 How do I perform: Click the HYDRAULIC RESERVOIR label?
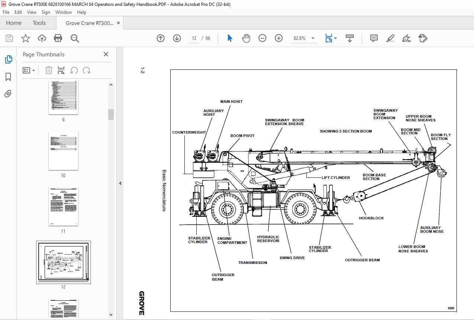(x=268, y=239)
